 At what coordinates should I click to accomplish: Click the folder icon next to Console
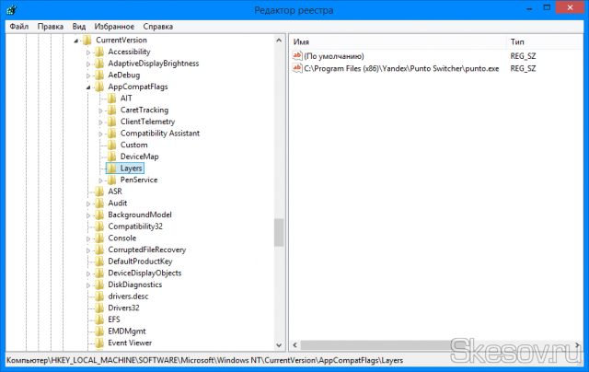pos(99,238)
